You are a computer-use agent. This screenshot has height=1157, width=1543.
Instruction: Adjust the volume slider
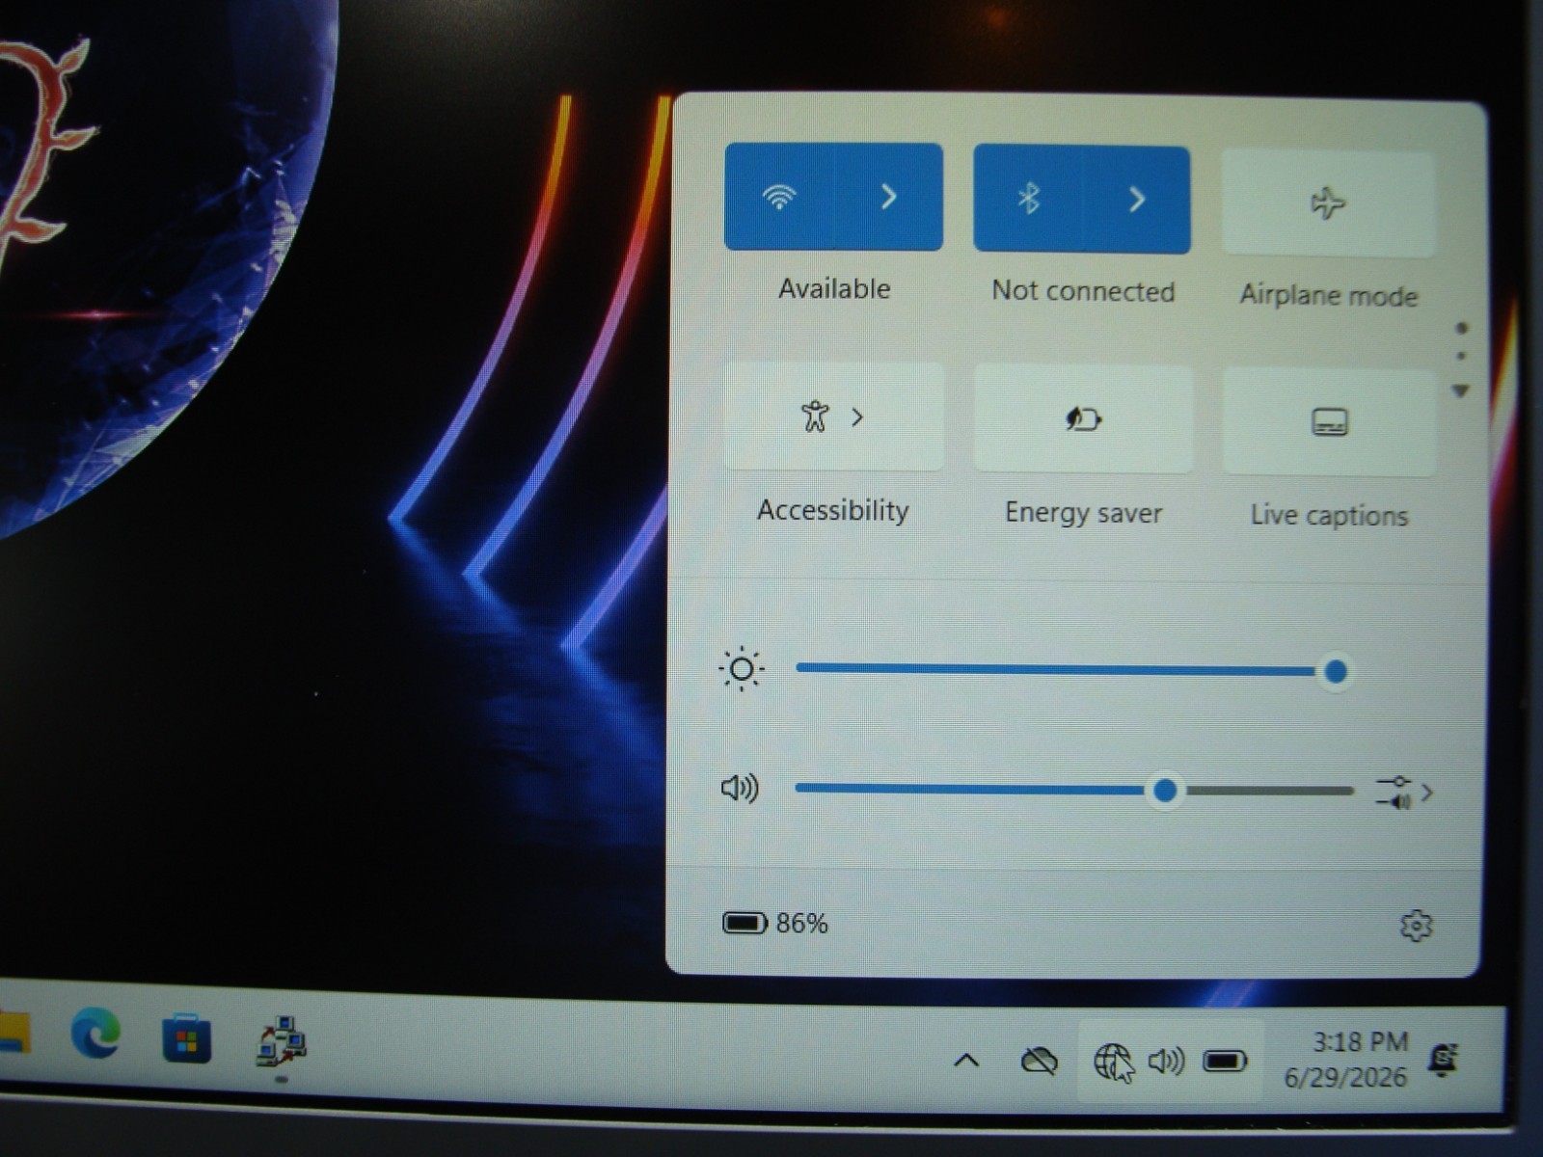[1073, 790]
